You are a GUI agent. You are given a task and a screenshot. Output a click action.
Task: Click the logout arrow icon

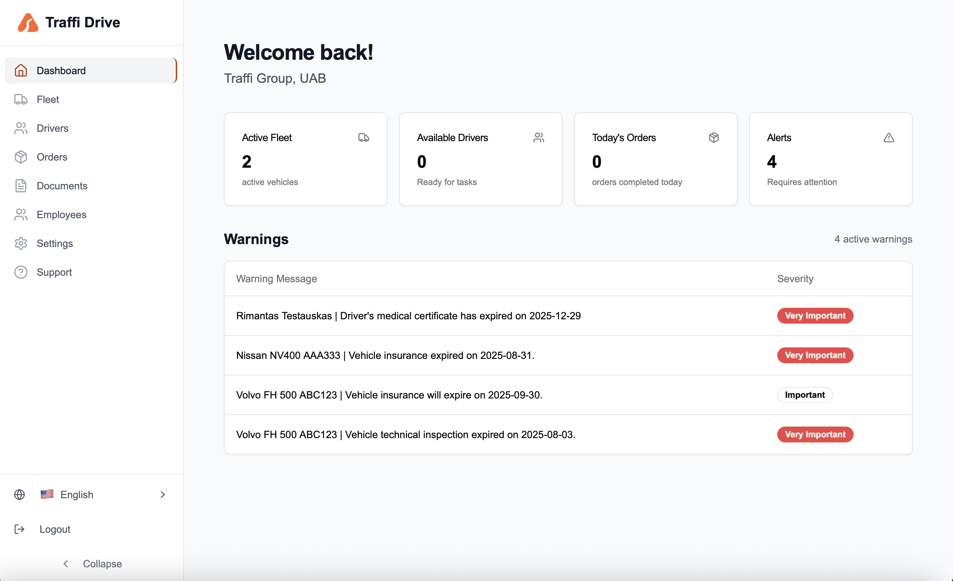coord(19,529)
